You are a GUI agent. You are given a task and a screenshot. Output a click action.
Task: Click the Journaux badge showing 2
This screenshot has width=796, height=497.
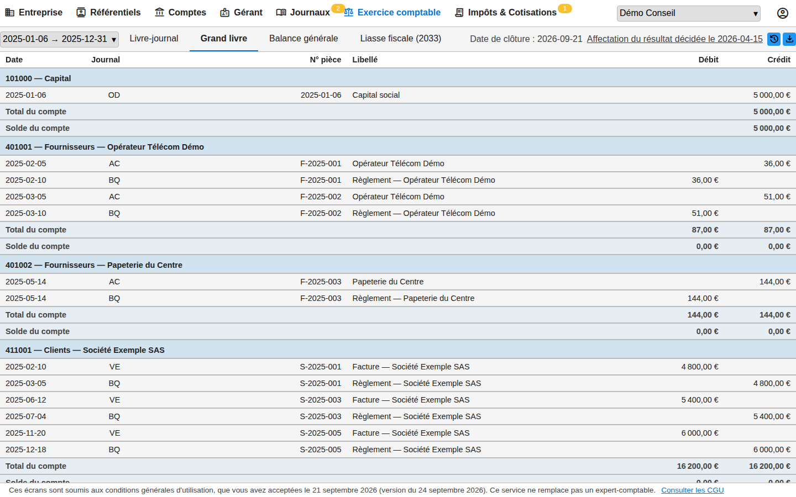click(x=338, y=8)
